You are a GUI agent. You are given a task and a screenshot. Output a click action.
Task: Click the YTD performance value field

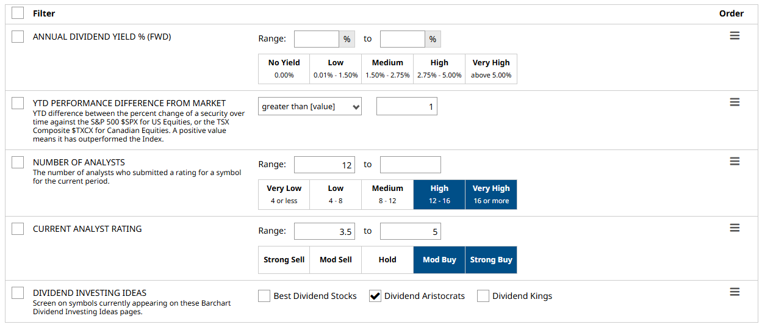pos(407,106)
